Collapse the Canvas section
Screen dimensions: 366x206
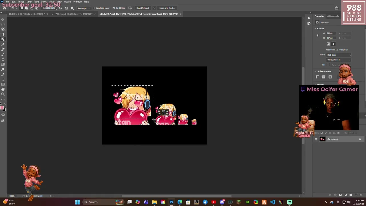click(315, 29)
